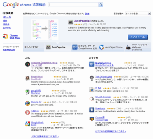
Task: Click the Downloads arrow icon
Action: pos(92,110)
